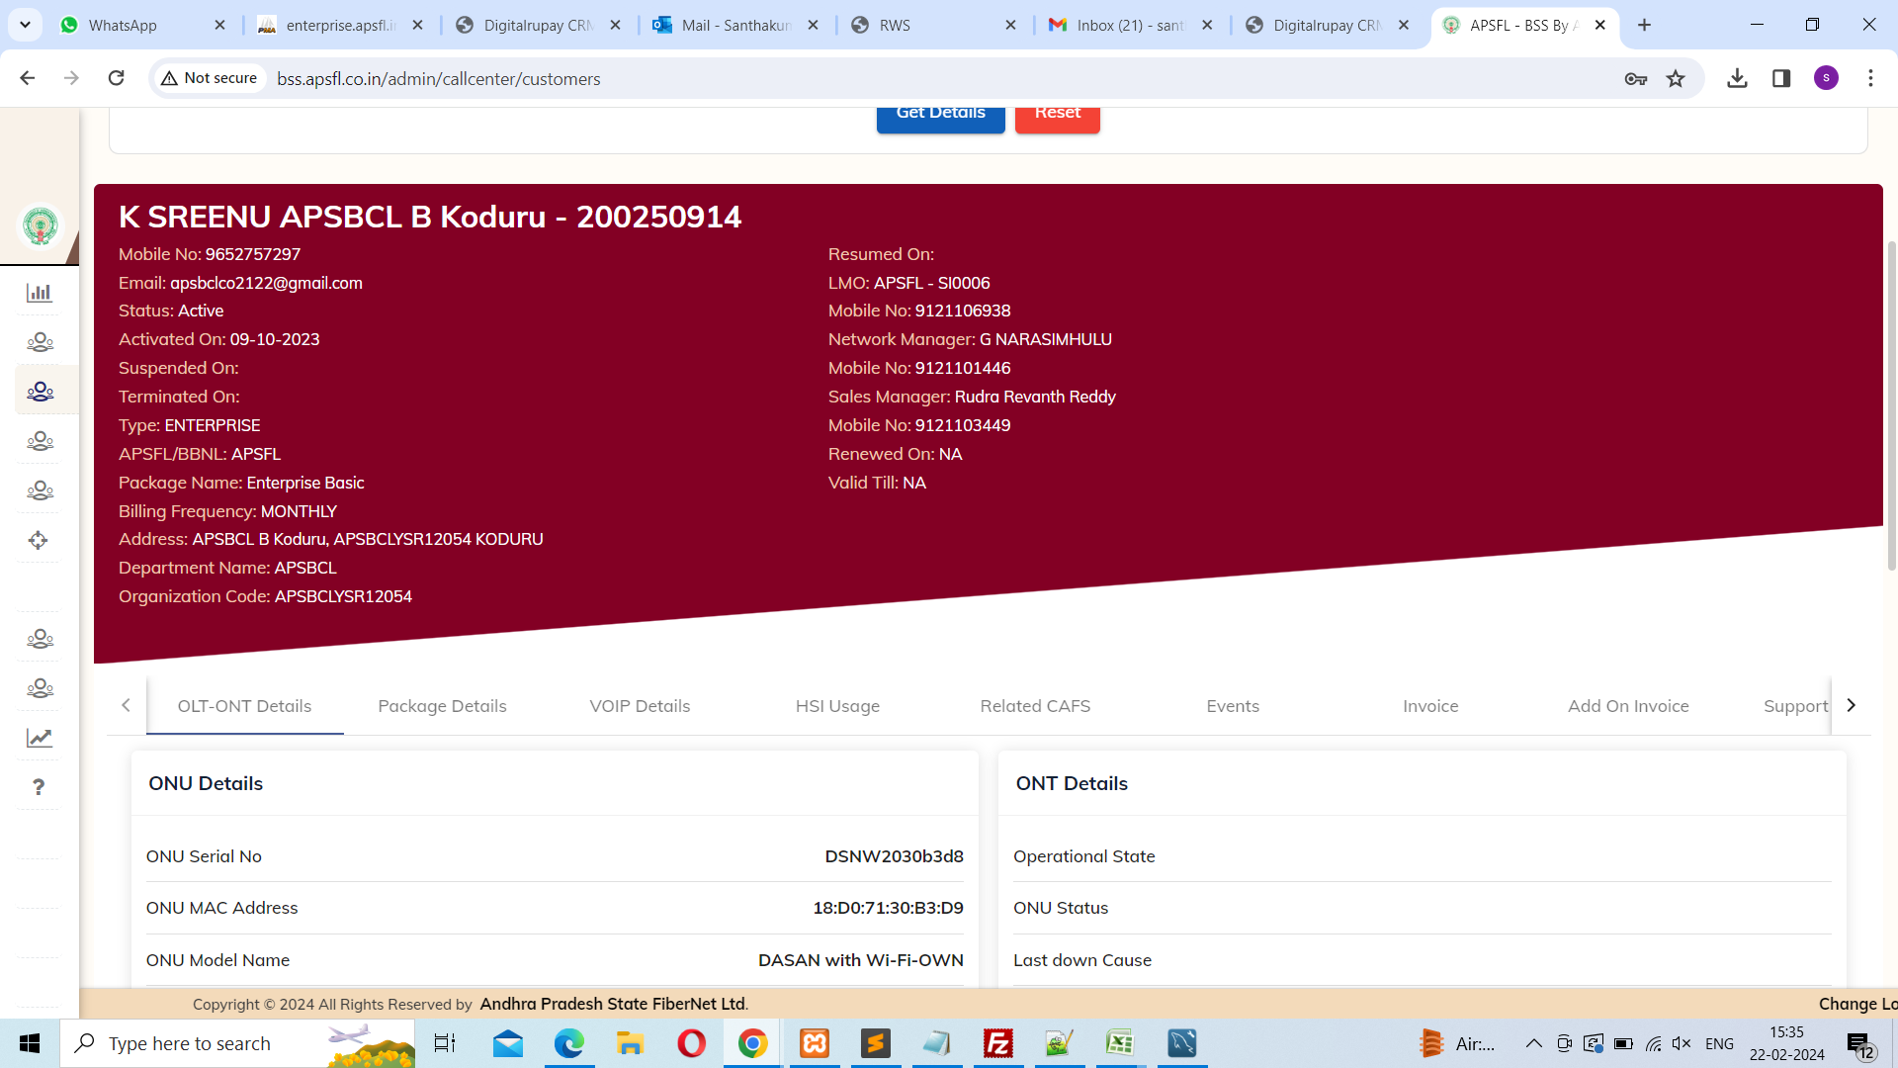Reload the page with the refresh icon
The height and width of the screenshot is (1068, 1898).
(116, 78)
